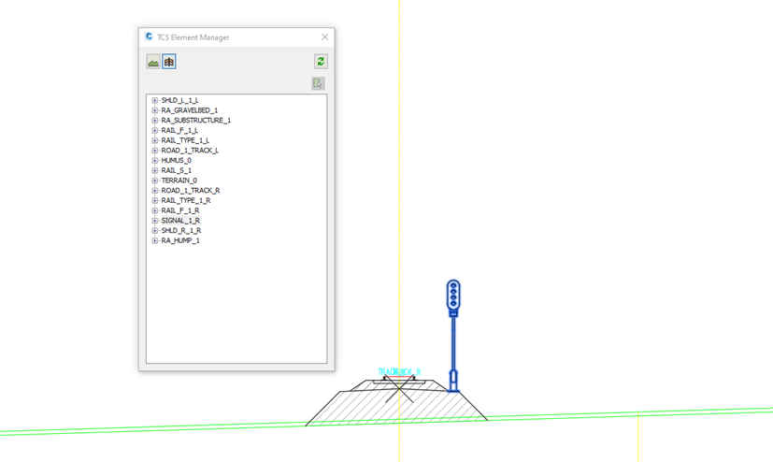Click the terrain view icon

click(153, 62)
